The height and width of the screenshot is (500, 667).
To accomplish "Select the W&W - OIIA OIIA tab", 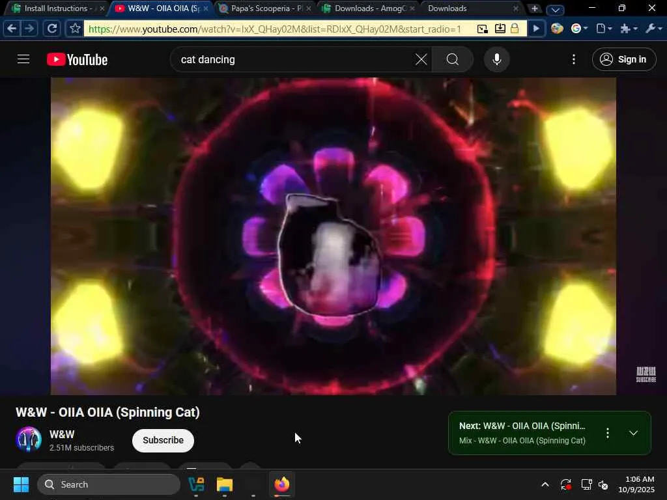I will (160, 8).
